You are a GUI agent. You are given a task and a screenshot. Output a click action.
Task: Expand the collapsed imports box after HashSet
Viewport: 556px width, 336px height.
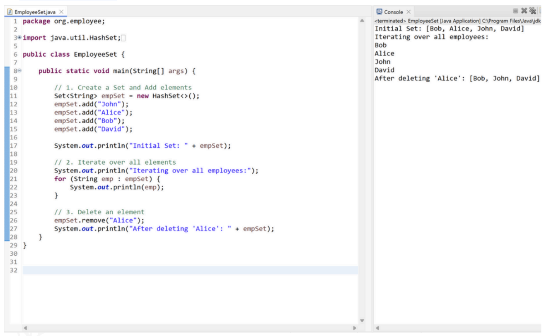point(123,38)
